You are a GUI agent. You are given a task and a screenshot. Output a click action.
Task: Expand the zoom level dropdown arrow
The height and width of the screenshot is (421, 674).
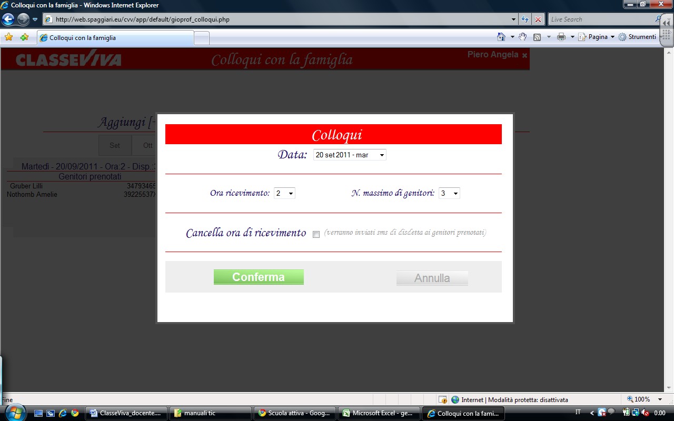click(660, 399)
